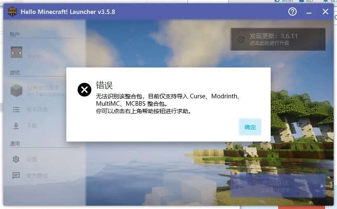Image resolution: width=337 pixels, height=209 pixels.
Task: Click the official group chat icon
Action: [x=16, y=176]
